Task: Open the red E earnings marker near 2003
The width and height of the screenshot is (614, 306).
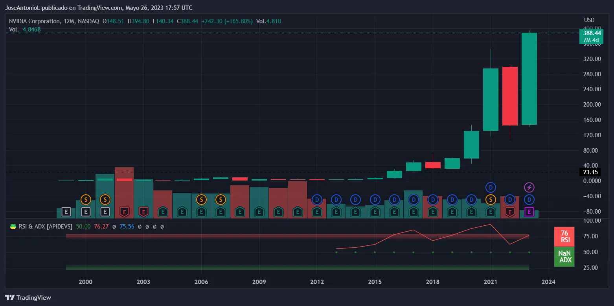Action: pyautogui.click(x=143, y=212)
